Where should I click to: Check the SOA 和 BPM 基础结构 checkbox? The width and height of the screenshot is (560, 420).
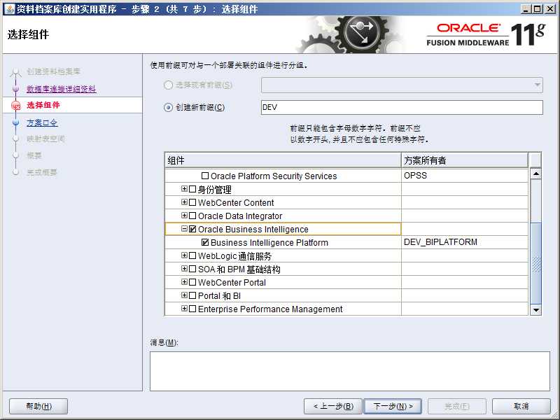click(x=192, y=269)
